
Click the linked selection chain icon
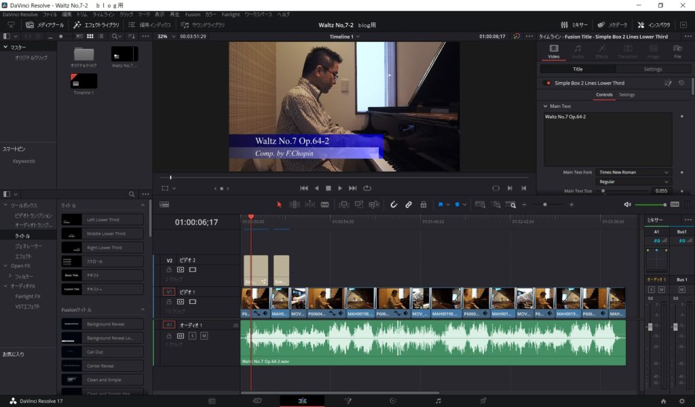coord(409,204)
